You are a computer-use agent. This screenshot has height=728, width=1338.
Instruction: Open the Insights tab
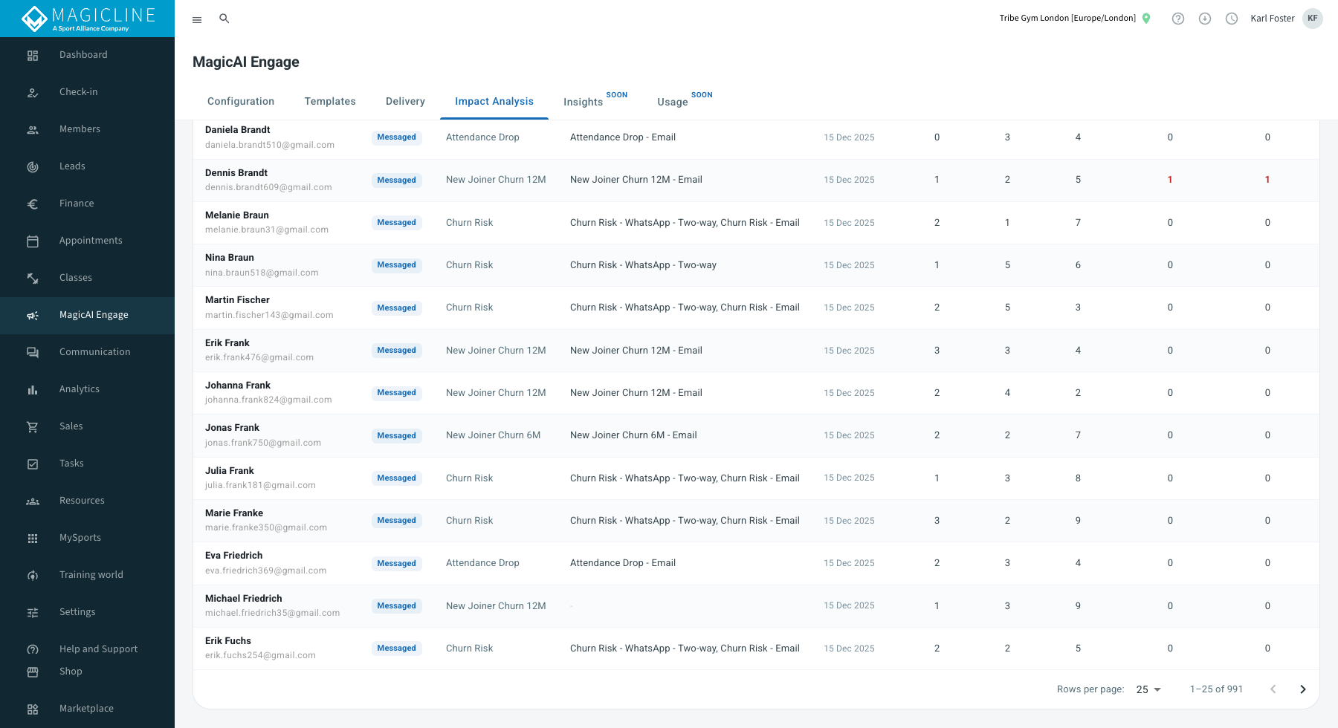pos(595,101)
